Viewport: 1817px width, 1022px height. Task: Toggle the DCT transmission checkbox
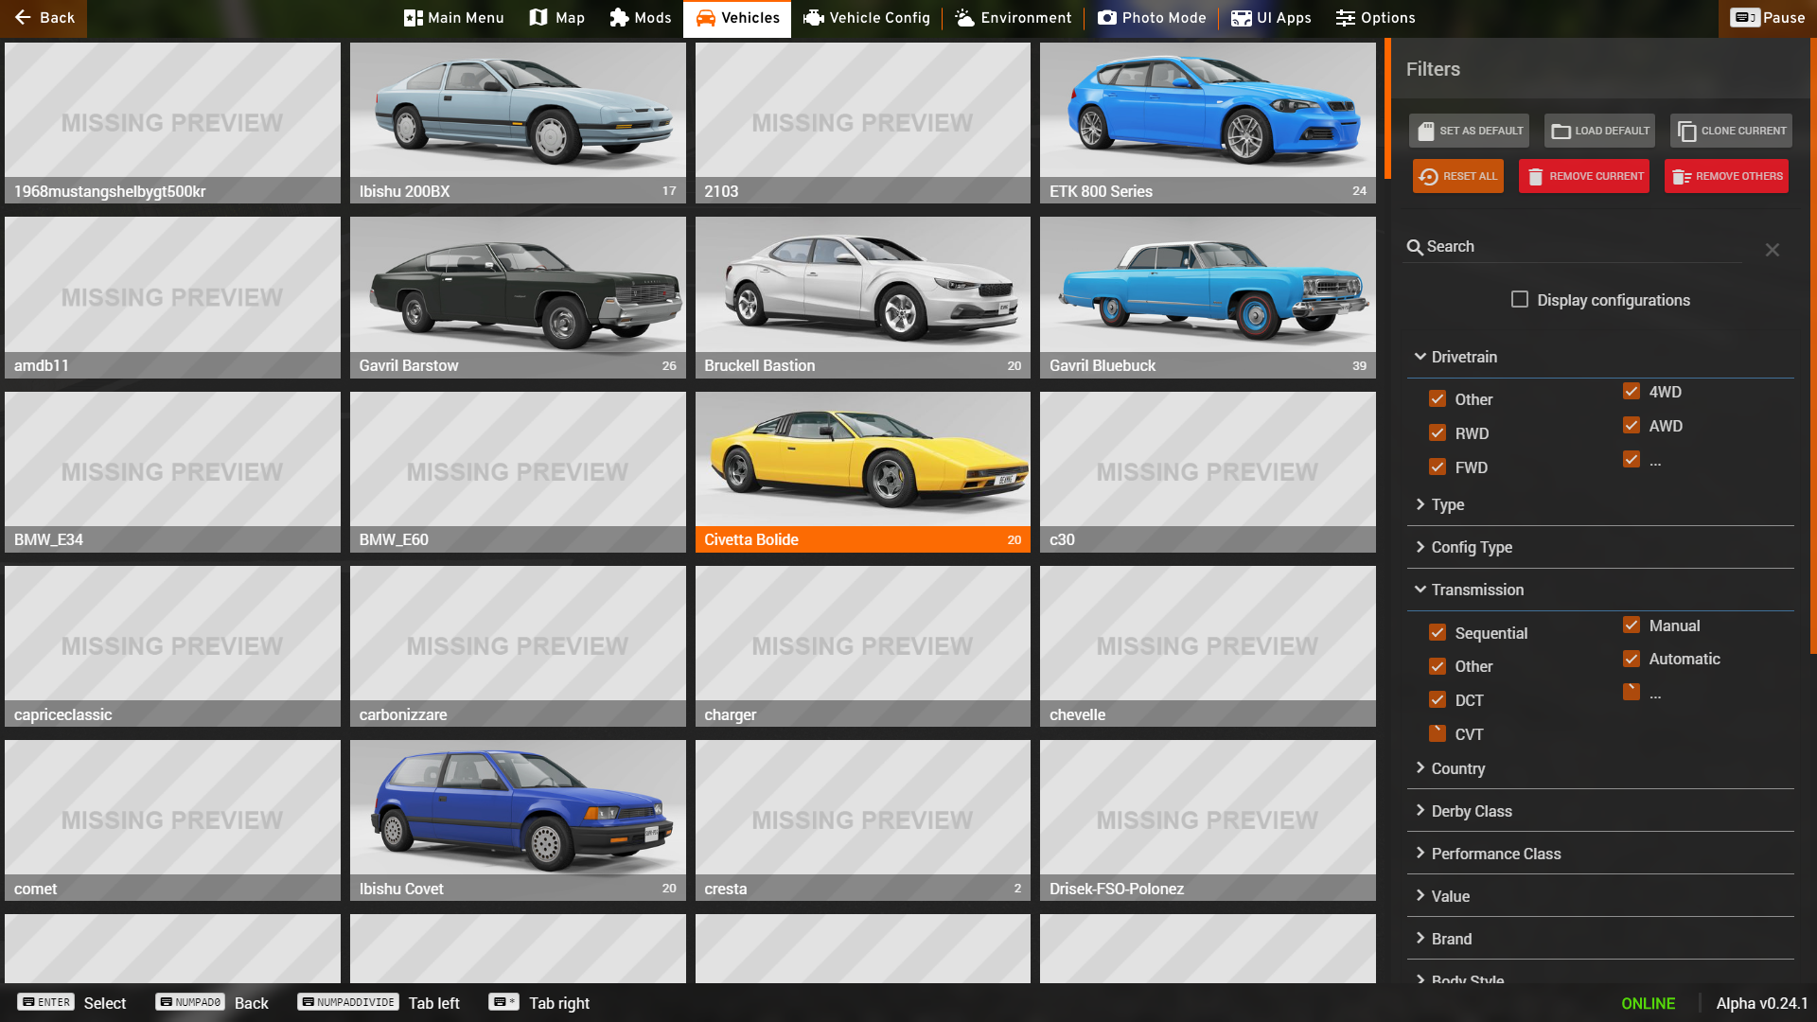click(1438, 699)
